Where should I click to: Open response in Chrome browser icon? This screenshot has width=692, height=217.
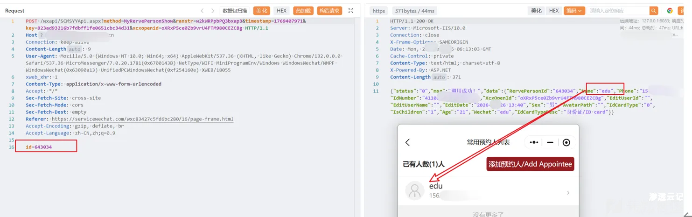(x=670, y=11)
